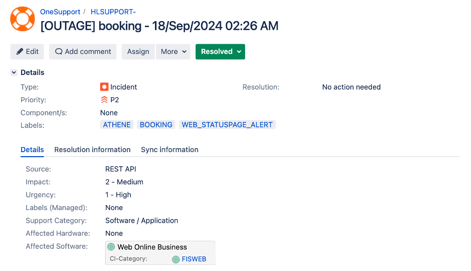The image size is (471, 271).
Task: Click the Add comment button
Action: click(83, 52)
